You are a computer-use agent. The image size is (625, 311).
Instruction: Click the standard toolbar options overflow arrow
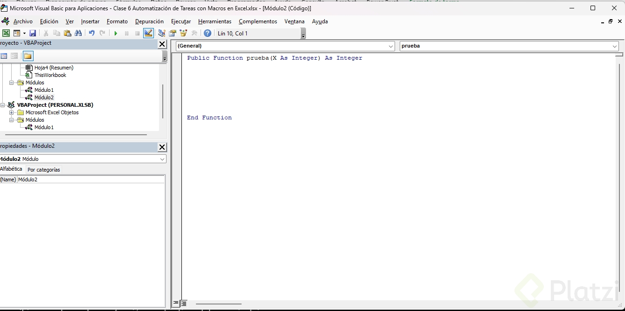pyautogui.click(x=304, y=34)
